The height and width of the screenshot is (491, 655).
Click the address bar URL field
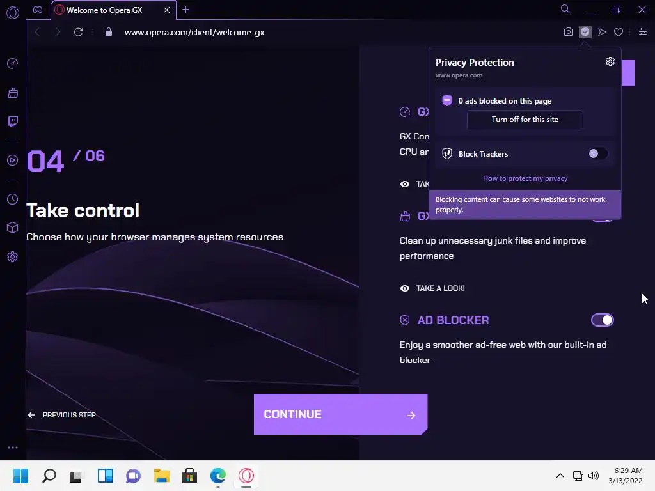[x=194, y=32]
